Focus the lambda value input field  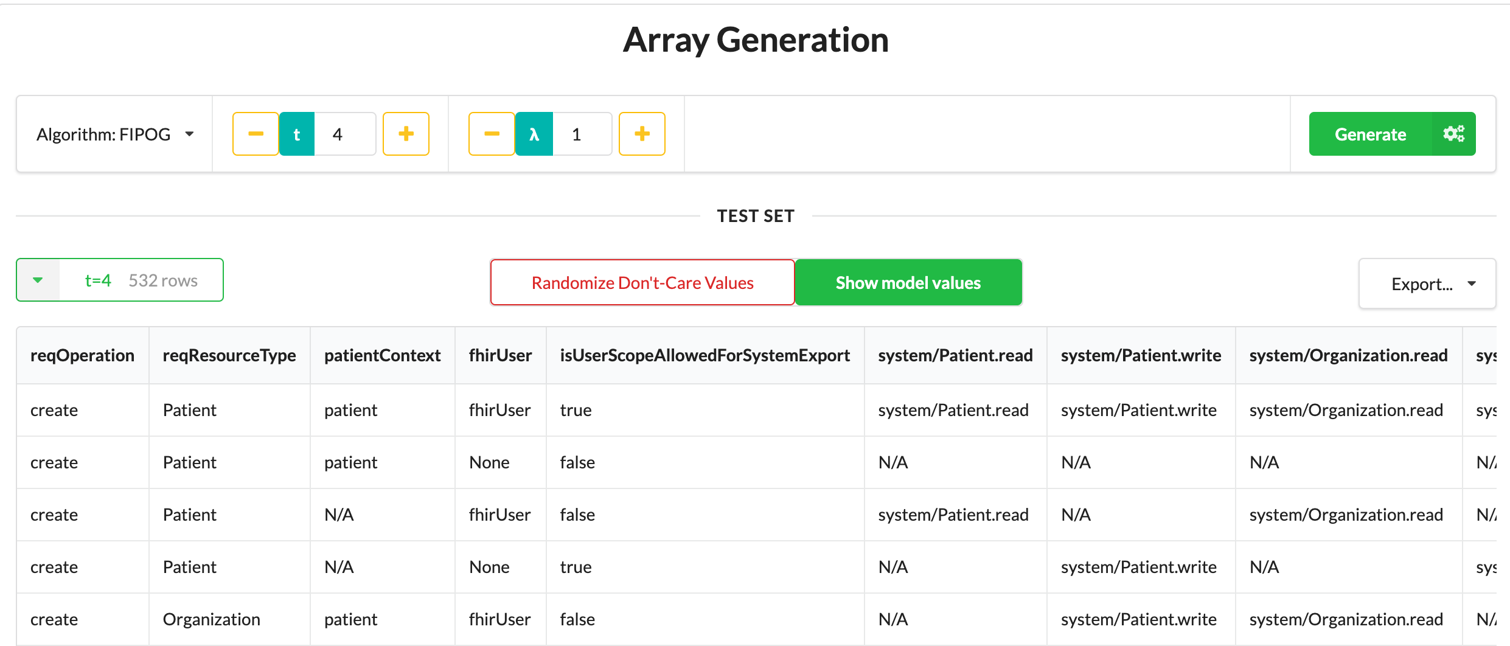pos(582,134)
